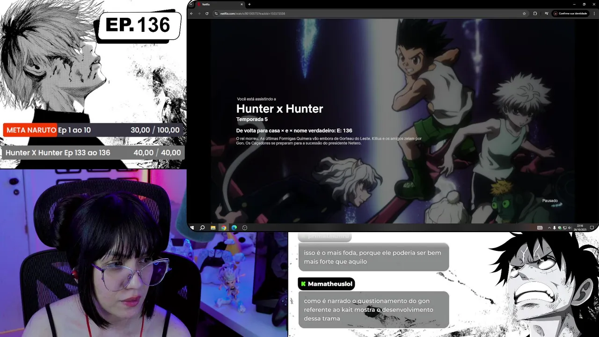This screenshot has height=337, width=599.
Task: Open a new browser tab
Action: (249, 4)
